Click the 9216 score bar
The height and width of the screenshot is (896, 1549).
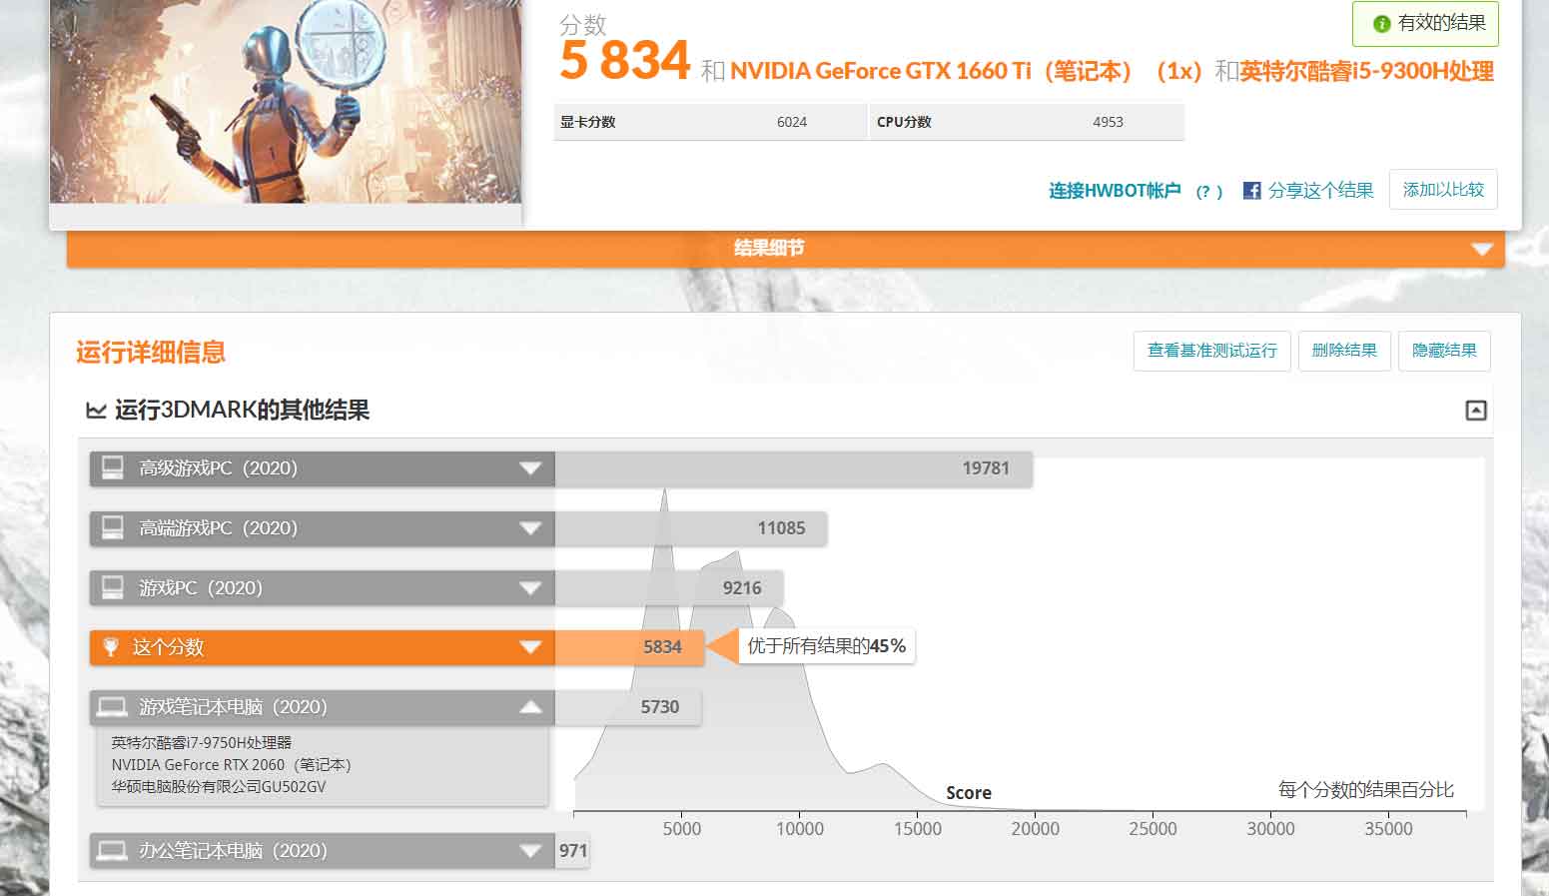(x=669, y=588)
